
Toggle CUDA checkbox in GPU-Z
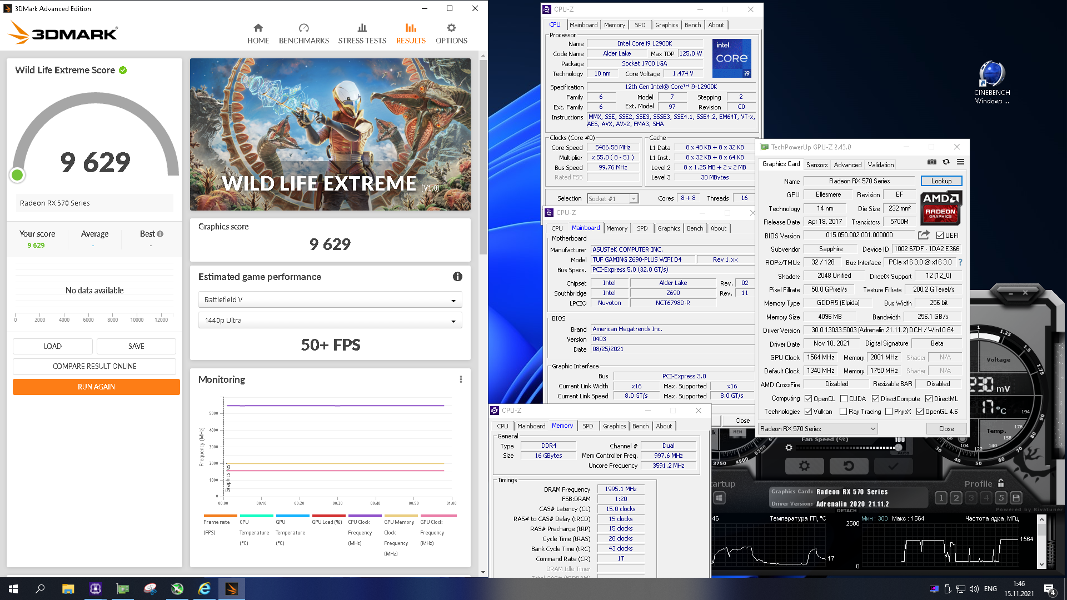(844, 399)
